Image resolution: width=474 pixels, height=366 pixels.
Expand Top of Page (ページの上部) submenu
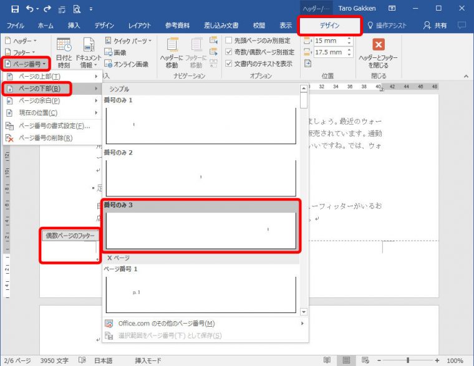(52, 77)
